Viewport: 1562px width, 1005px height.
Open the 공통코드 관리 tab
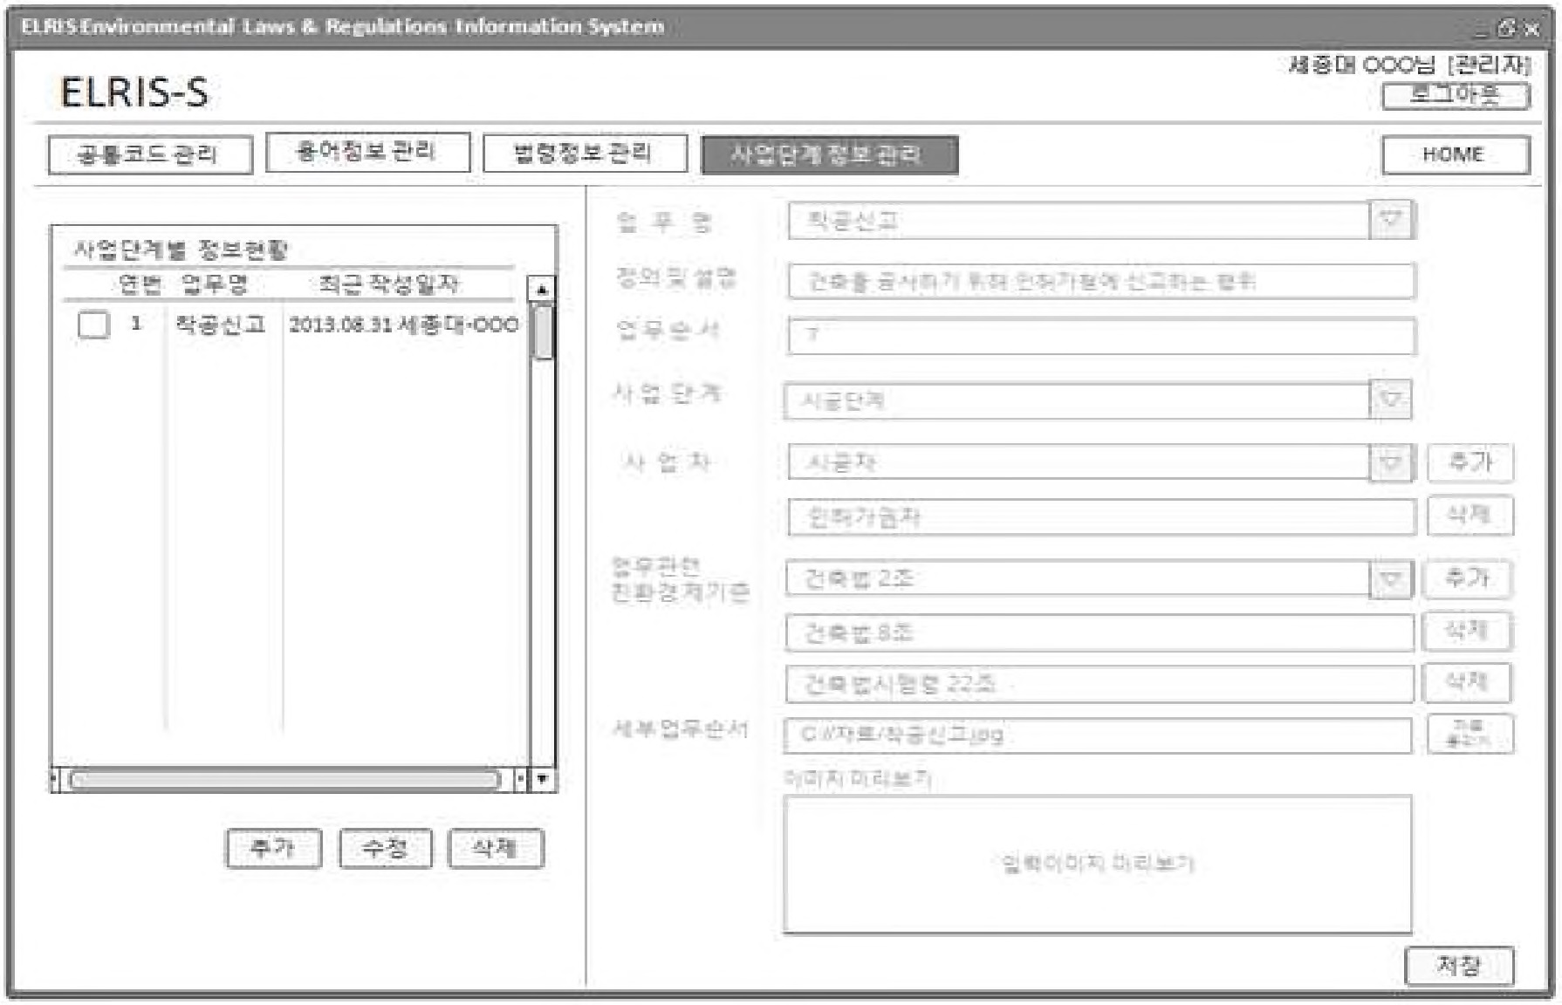point(150,155)
